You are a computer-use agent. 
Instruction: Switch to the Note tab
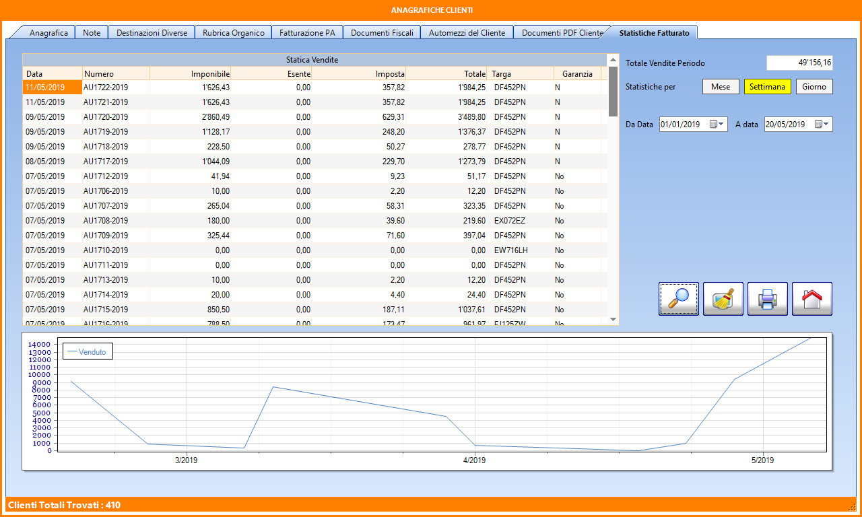click(92, 32)
